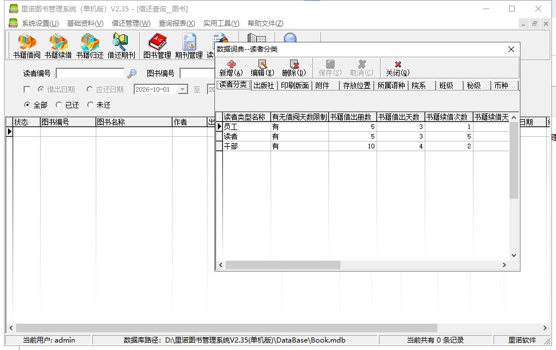
Task: Open the 书籍借阅 toolbar icon
Action: [x=26, y=46]
